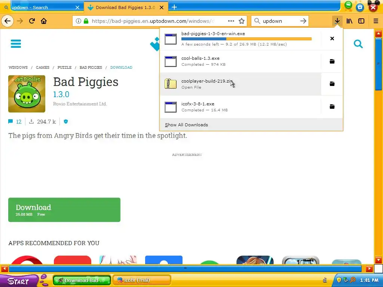Image resolution: width=383 pixels, height=287 pixels.
Task: Close the Download Bad Piggies tab
Action: [x=162, y=7]
